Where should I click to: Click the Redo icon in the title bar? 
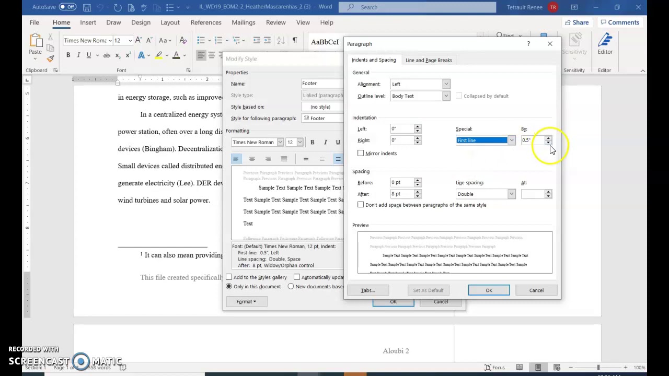click(x=118, y=7)
